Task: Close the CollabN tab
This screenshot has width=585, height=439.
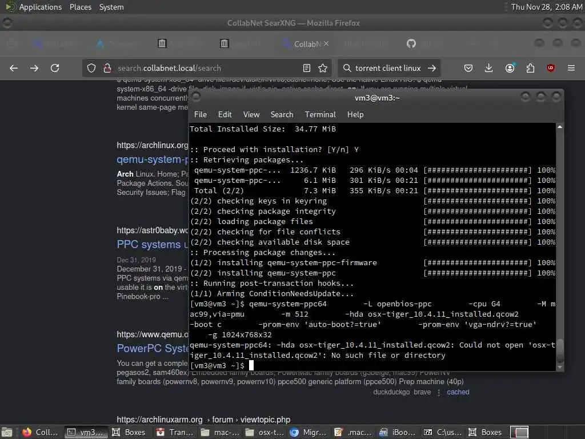Action: (x=326, y=43)
